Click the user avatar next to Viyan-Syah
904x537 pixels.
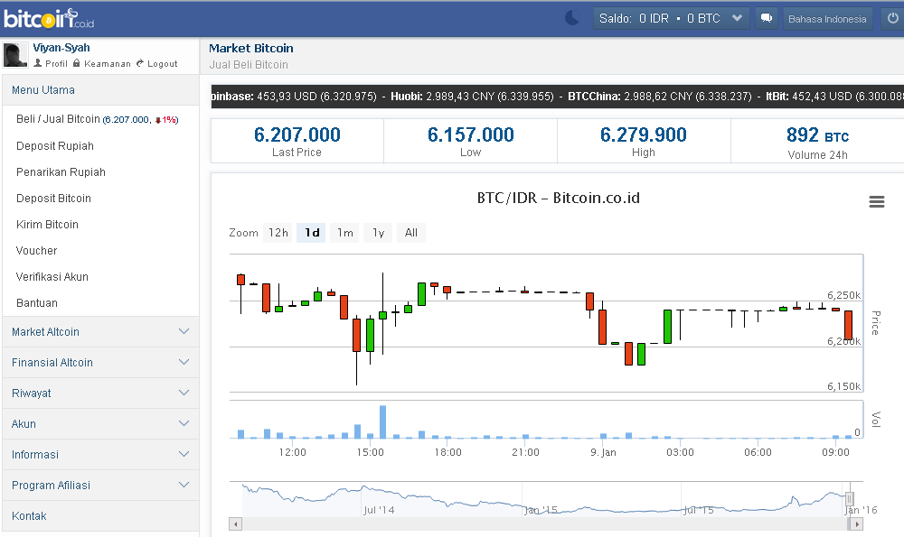14,55
